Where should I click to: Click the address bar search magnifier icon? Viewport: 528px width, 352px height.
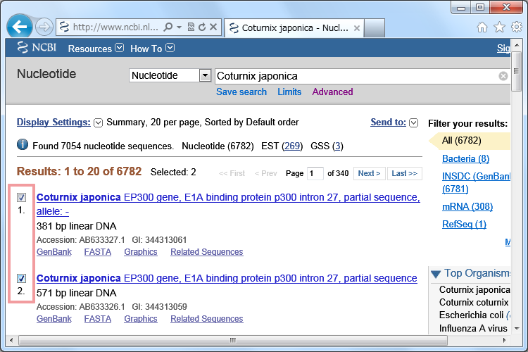click(x=168, y=27)
